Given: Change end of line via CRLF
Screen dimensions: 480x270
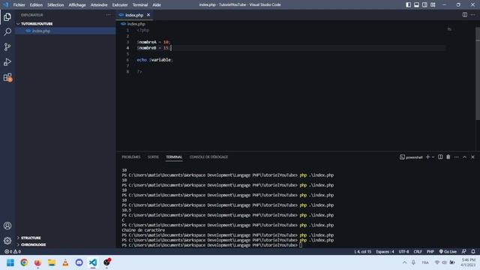Looking at the screenshot, I should click(418, 252).
